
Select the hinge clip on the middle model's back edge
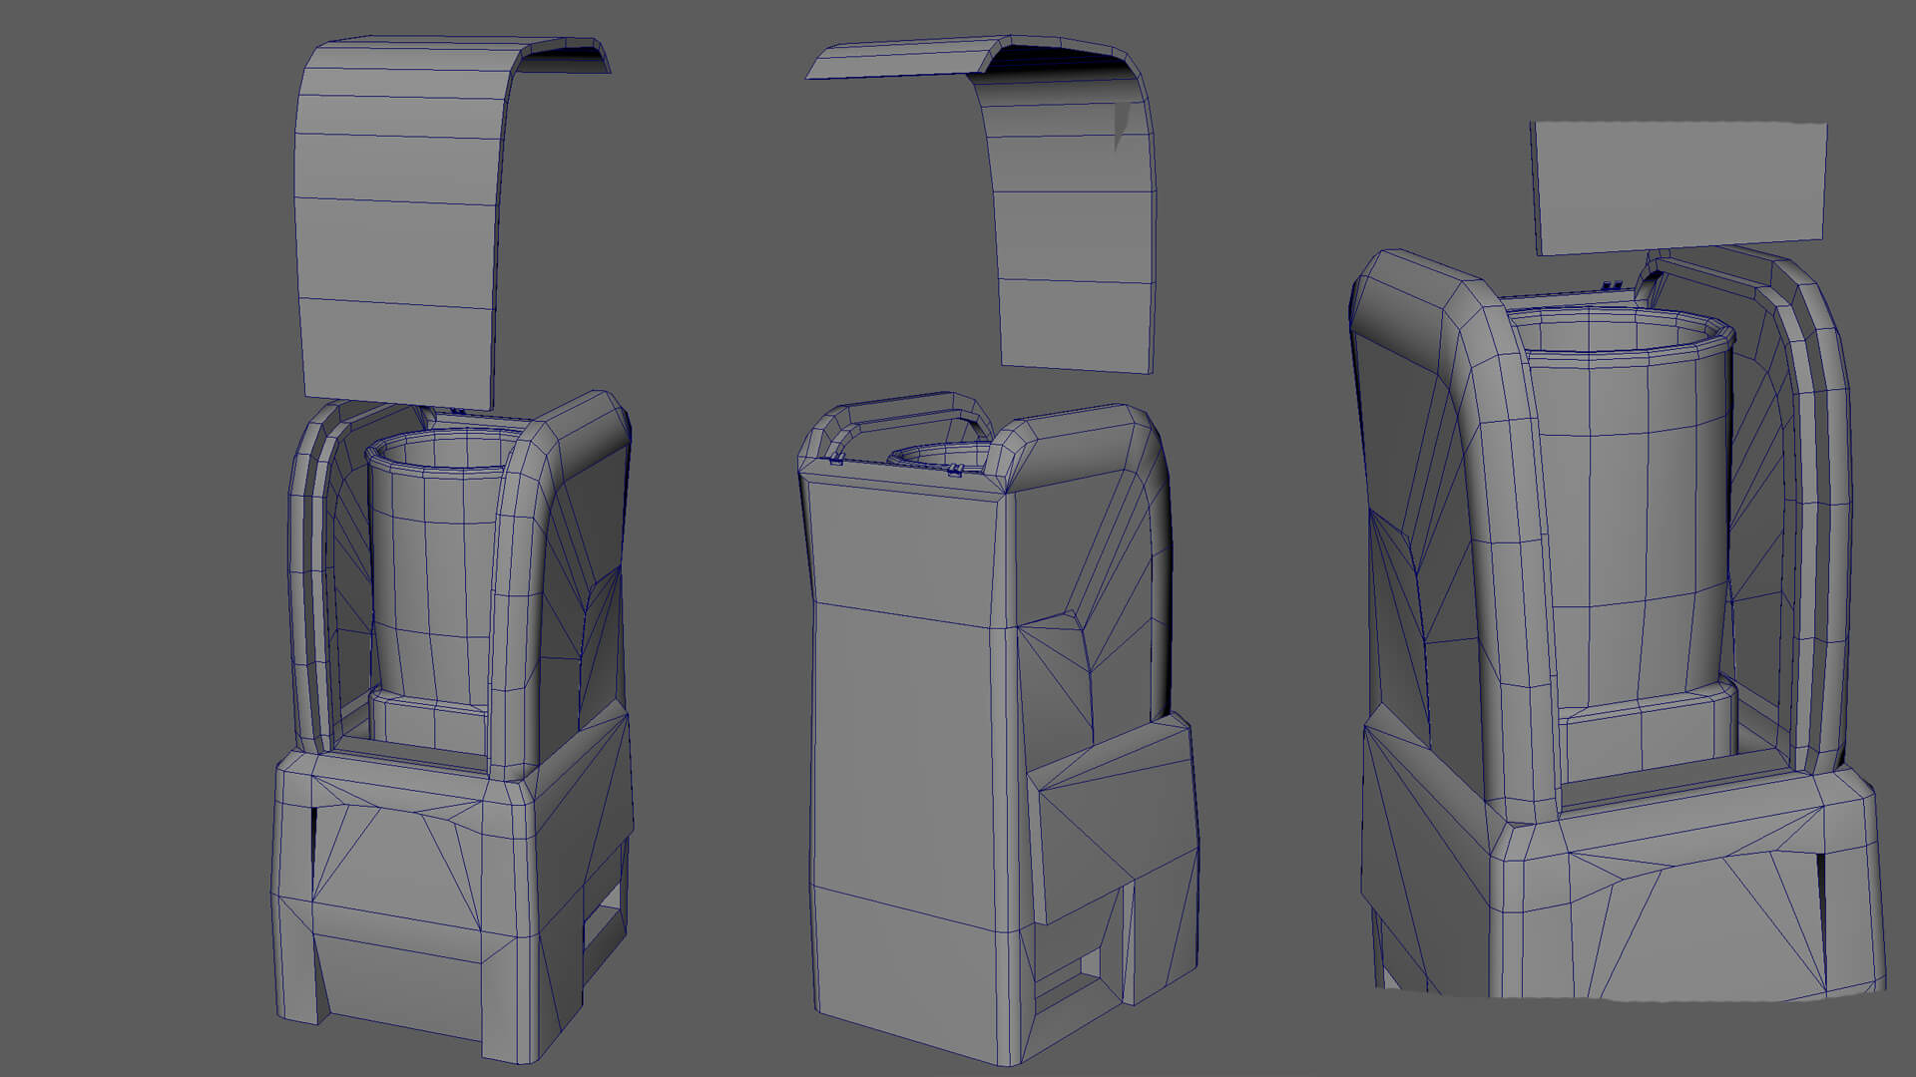tap(837, 458)
